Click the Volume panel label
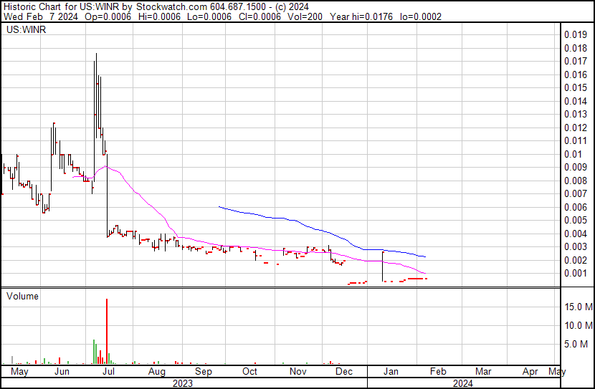595x389 pixels. (x=22, y=296)
